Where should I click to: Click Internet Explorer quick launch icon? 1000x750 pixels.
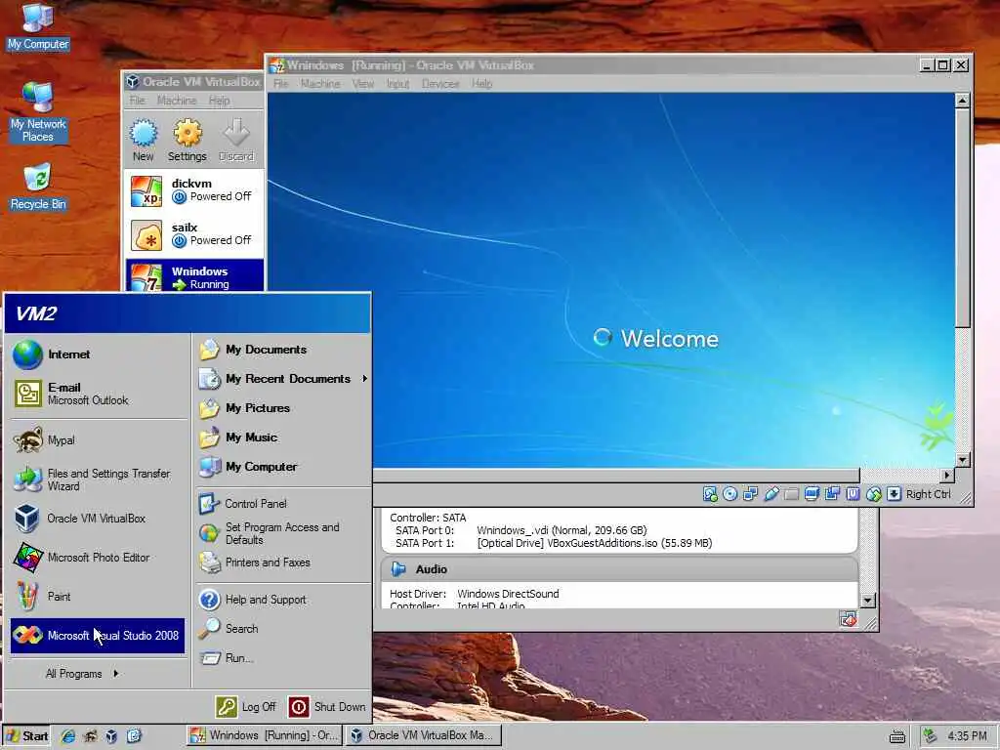(x=67, y=736)
